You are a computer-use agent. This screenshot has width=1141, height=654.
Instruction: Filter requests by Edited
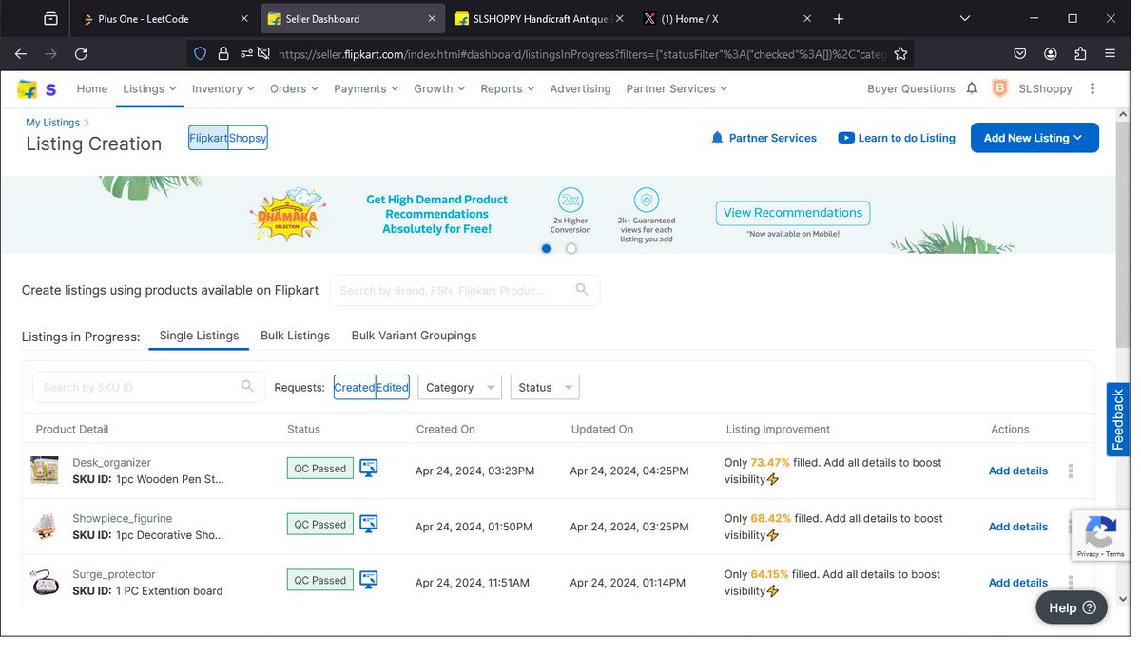(393, 387)
